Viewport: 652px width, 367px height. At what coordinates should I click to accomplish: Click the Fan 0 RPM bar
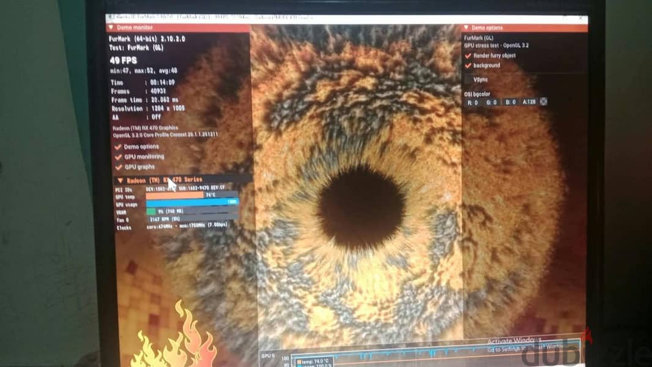tap(192, 218)
